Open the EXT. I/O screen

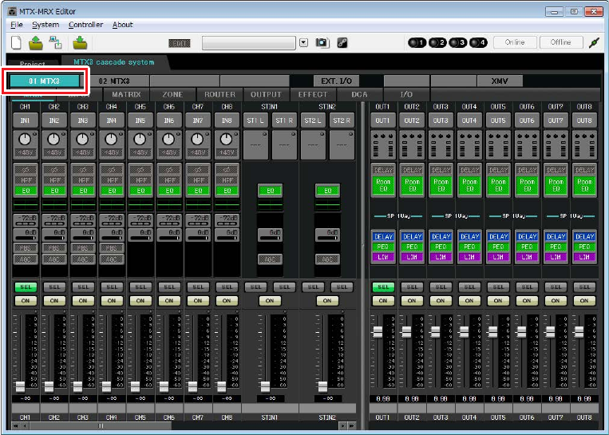336,81
